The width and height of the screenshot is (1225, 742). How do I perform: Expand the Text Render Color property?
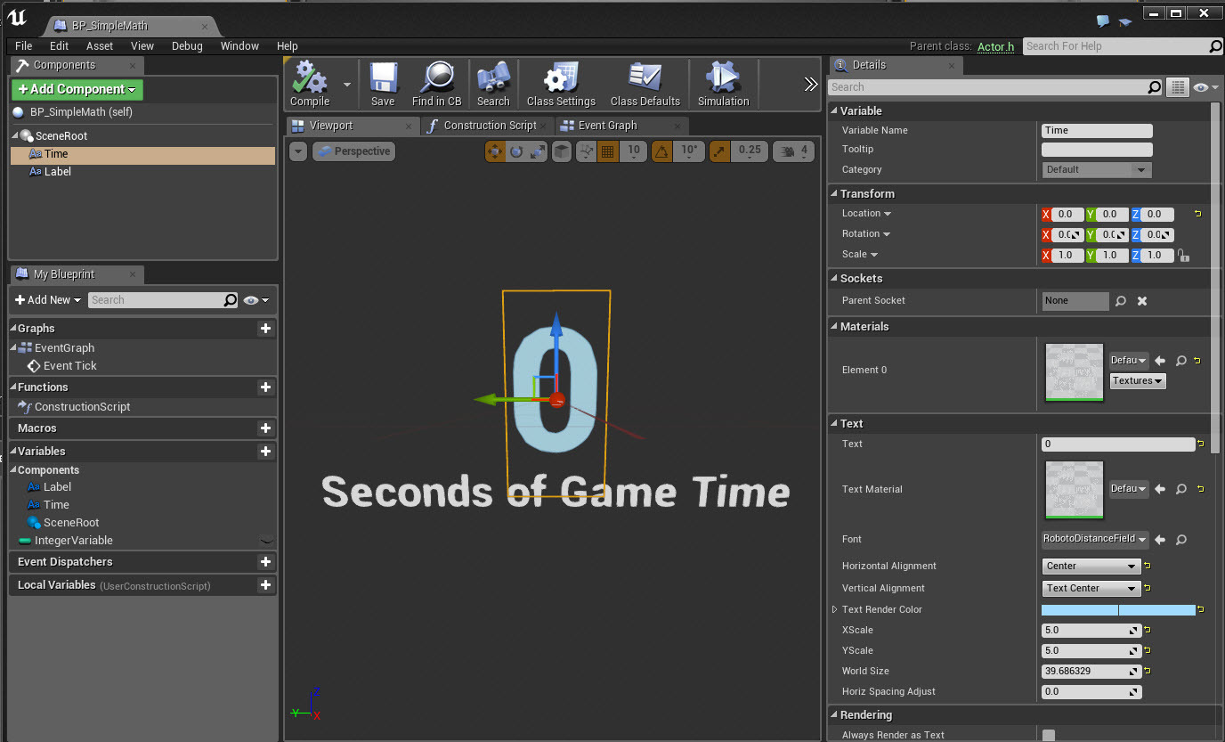click(x=835, y=610)
